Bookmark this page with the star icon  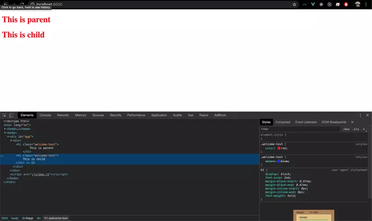tap(294, 4)
